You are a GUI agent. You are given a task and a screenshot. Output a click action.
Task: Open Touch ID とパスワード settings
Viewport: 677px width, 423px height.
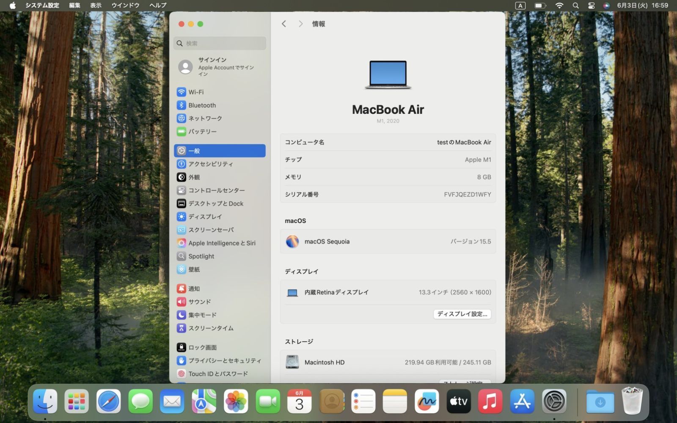220,374
